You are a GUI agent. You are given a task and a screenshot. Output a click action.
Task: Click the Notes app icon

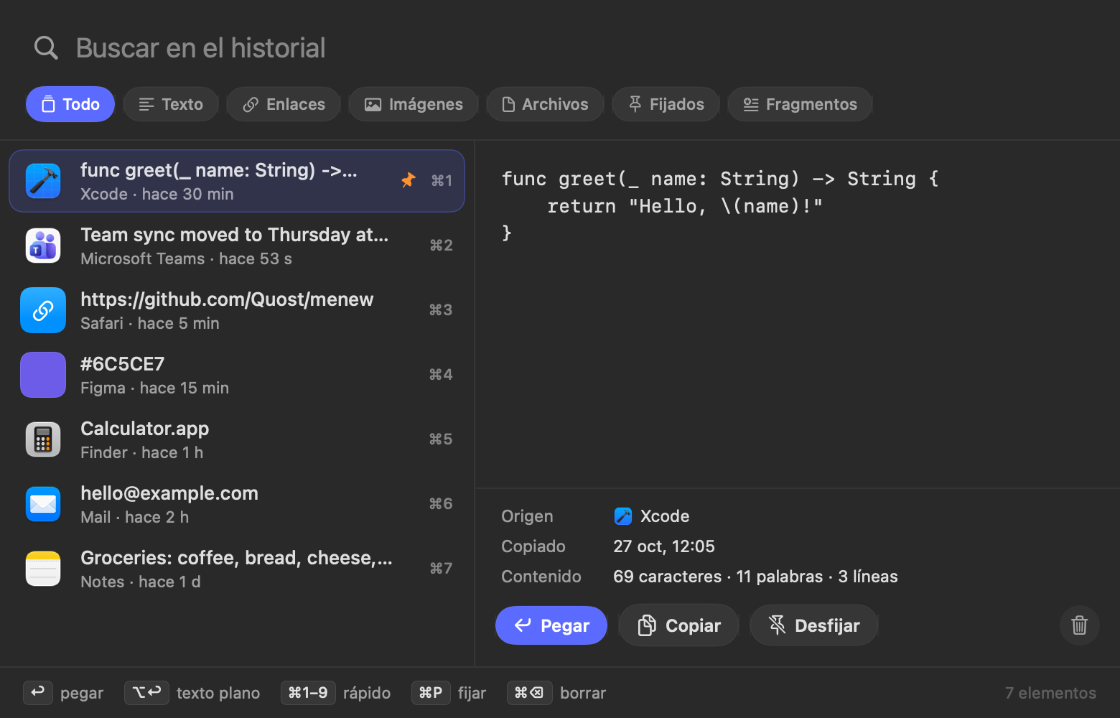tap(43, 569)
